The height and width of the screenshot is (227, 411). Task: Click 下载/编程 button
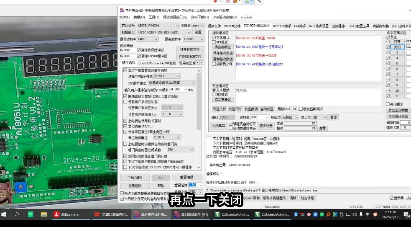click(135, 178)
